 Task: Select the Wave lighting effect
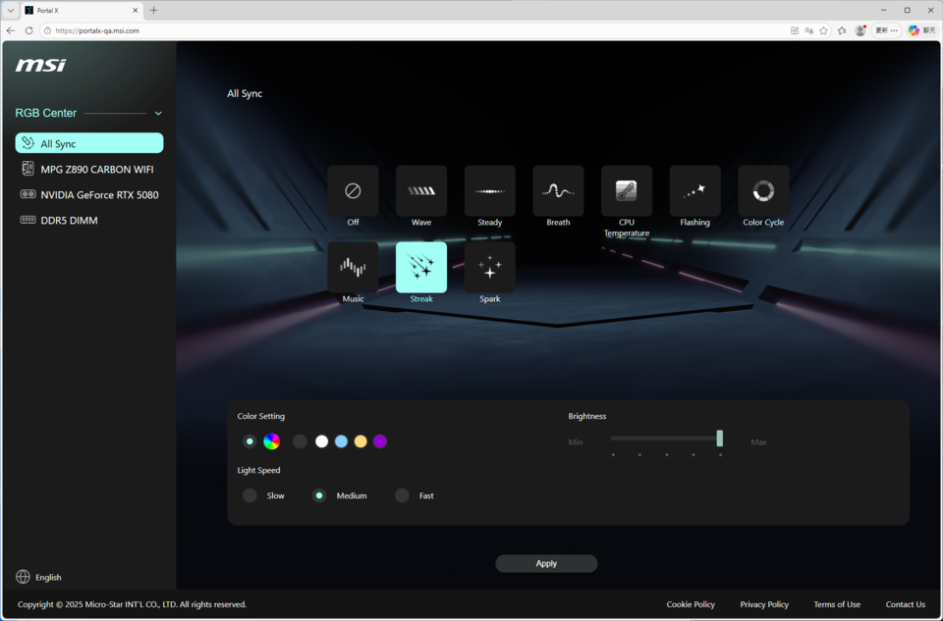click(421, 191)
